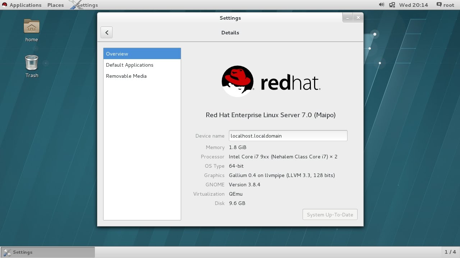
Task: Minimize the Settings window
Action: pyautogui.click(x=347, y=18)
